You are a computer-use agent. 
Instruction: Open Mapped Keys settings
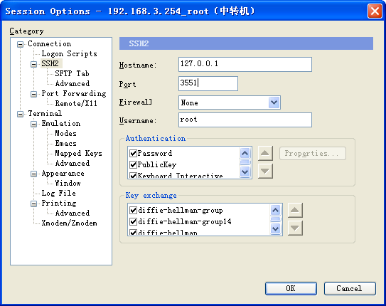point(78,154)
